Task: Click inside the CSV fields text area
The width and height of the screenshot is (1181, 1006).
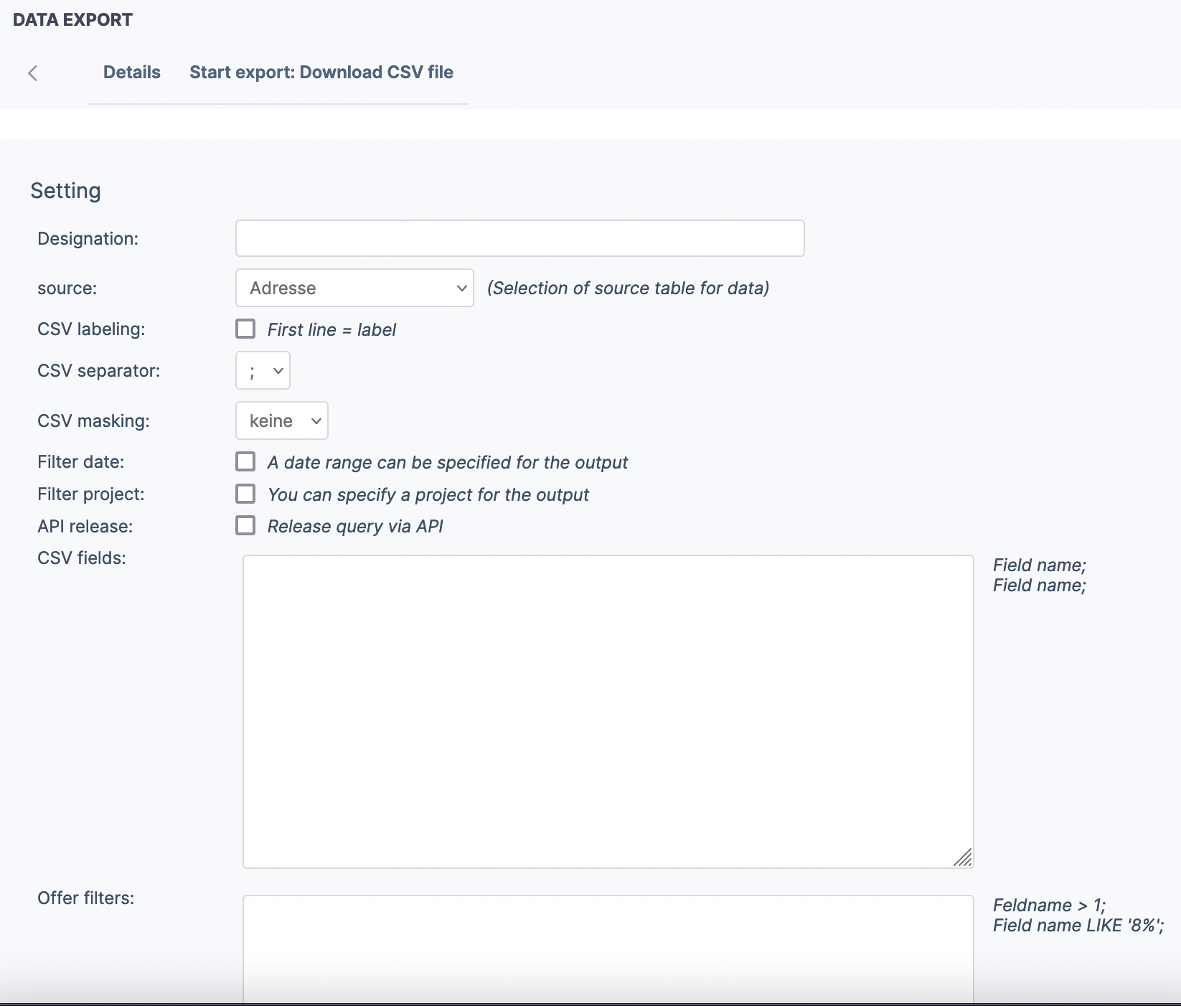Action: click(x=607, y=710)
